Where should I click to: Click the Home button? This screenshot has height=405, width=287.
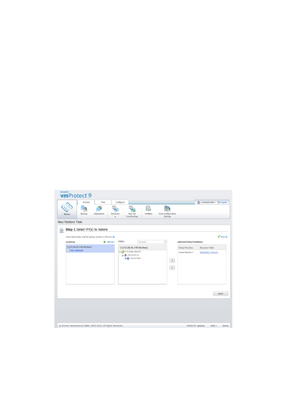point(67,209)
